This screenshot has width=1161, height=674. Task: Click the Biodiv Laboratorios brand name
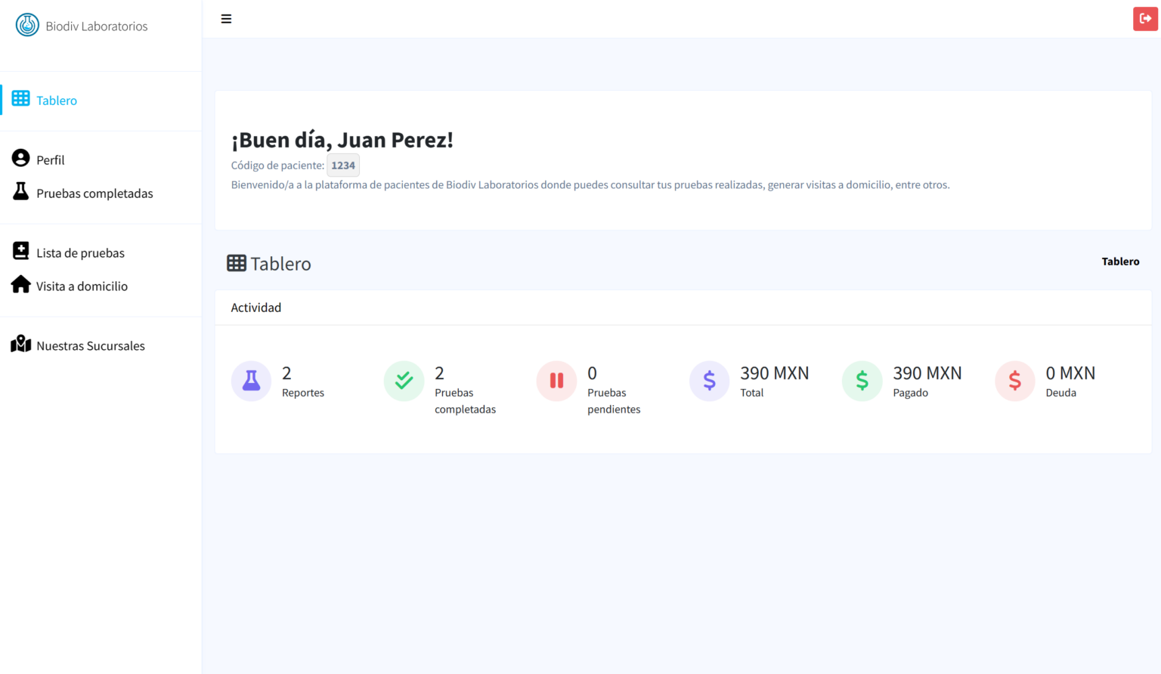point(97,26)
